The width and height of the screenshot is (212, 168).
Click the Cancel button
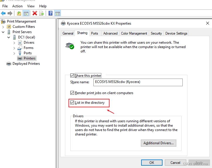pyautogui.click(x=175, y=162)
